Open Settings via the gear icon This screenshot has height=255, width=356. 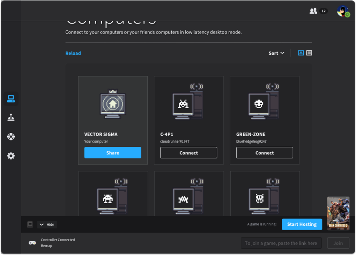point(11,156)
